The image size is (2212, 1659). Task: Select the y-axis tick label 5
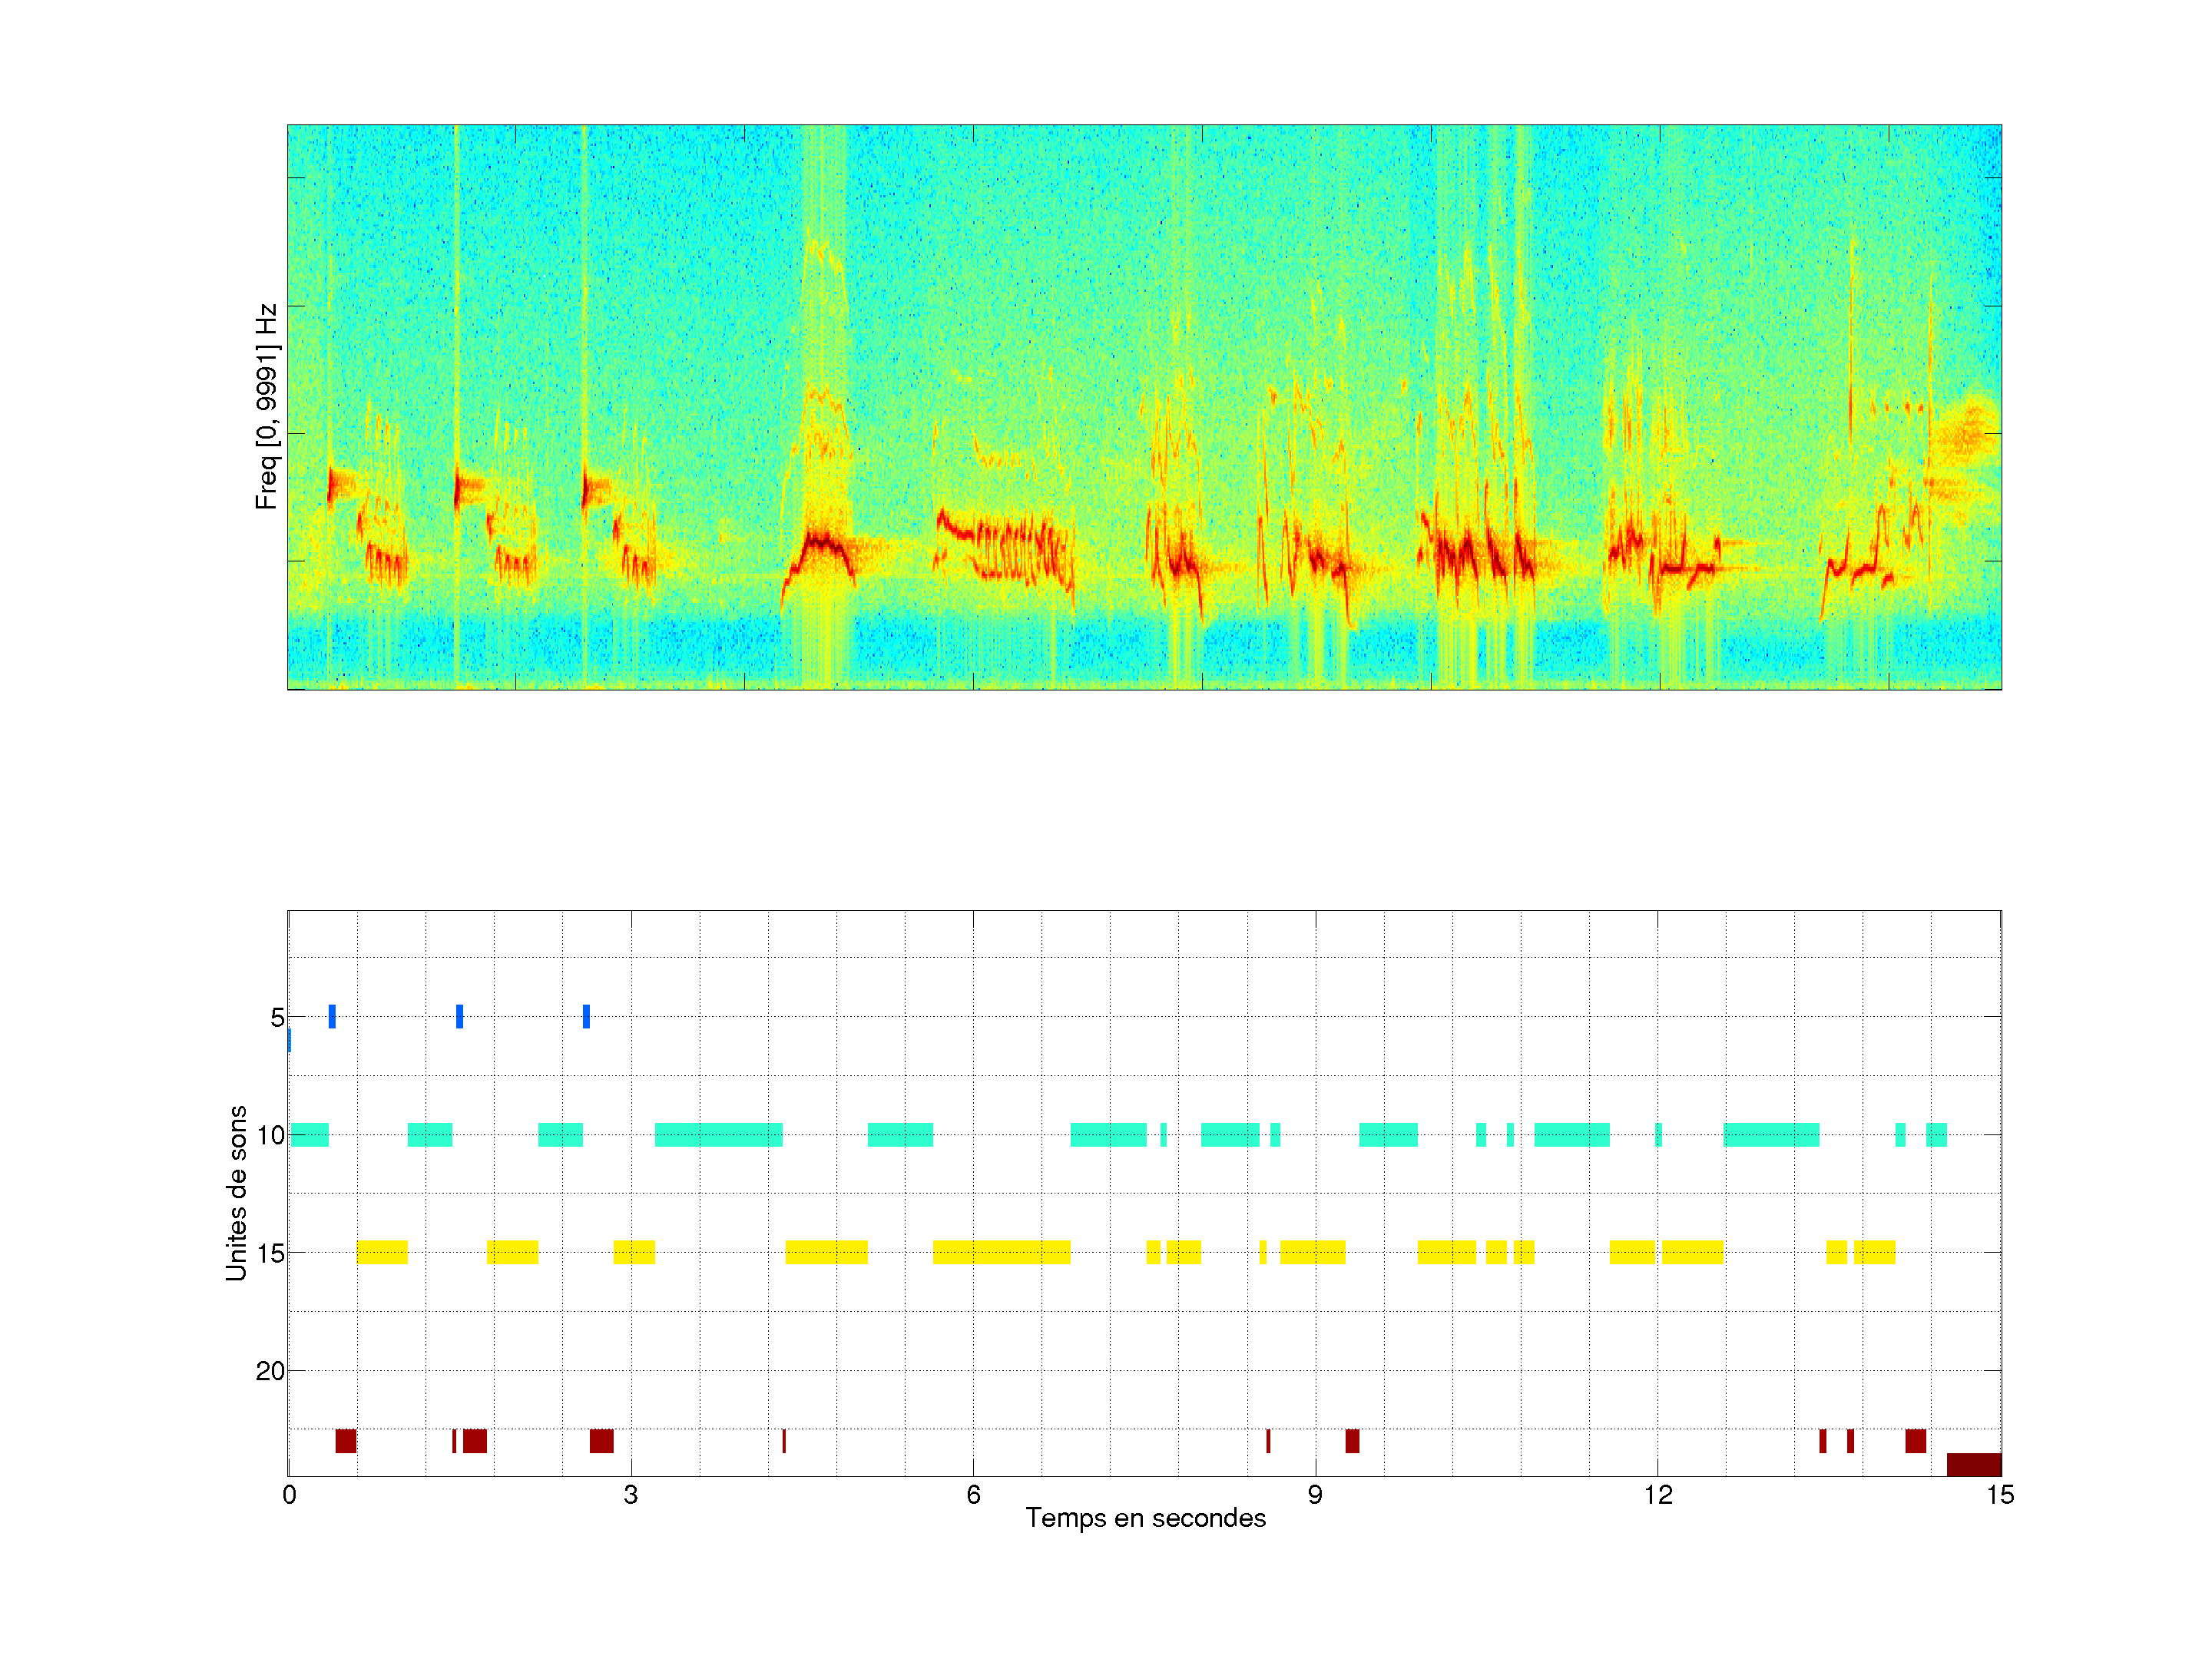[x=277, y=1018]
